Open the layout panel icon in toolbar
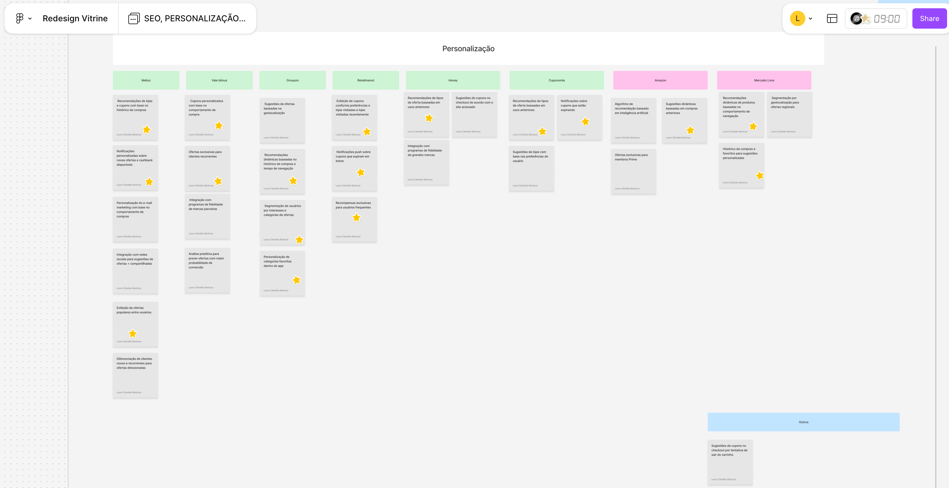Screen dimensions: 949x488 [x=832, y=18]
